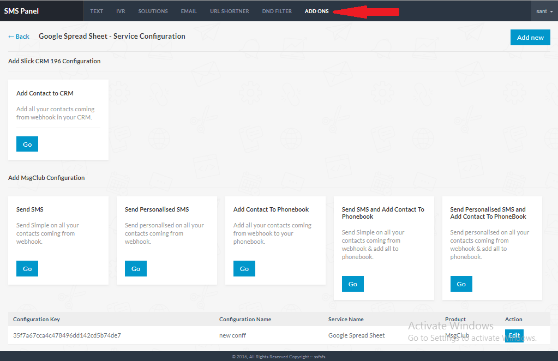Click the Service Name column header
Viewport: 558px width, 361px height.
[346, 320]
